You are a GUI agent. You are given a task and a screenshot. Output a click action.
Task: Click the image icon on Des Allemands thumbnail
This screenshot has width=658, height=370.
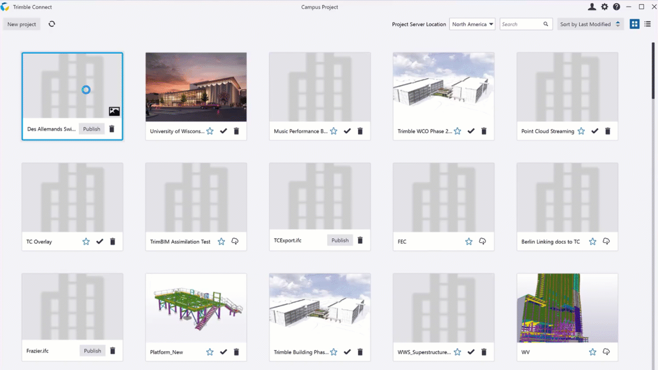(114, 111)
